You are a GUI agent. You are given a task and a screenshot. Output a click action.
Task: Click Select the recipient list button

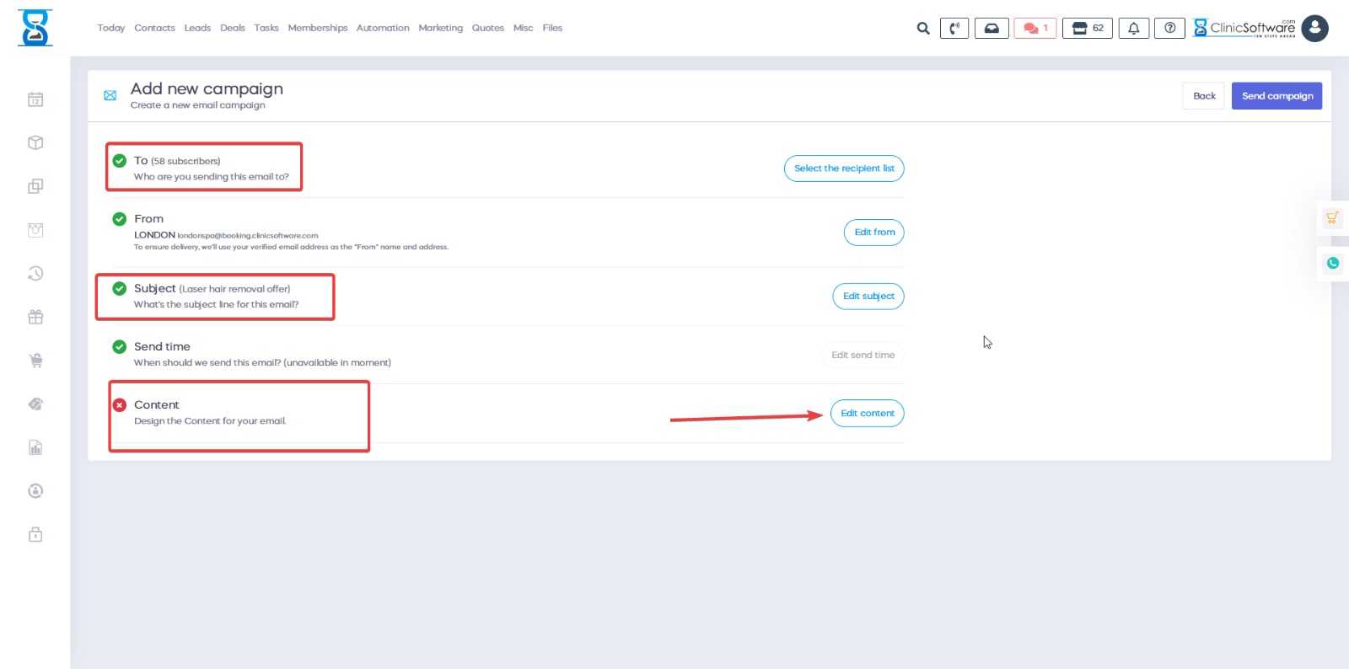(843, 169)
